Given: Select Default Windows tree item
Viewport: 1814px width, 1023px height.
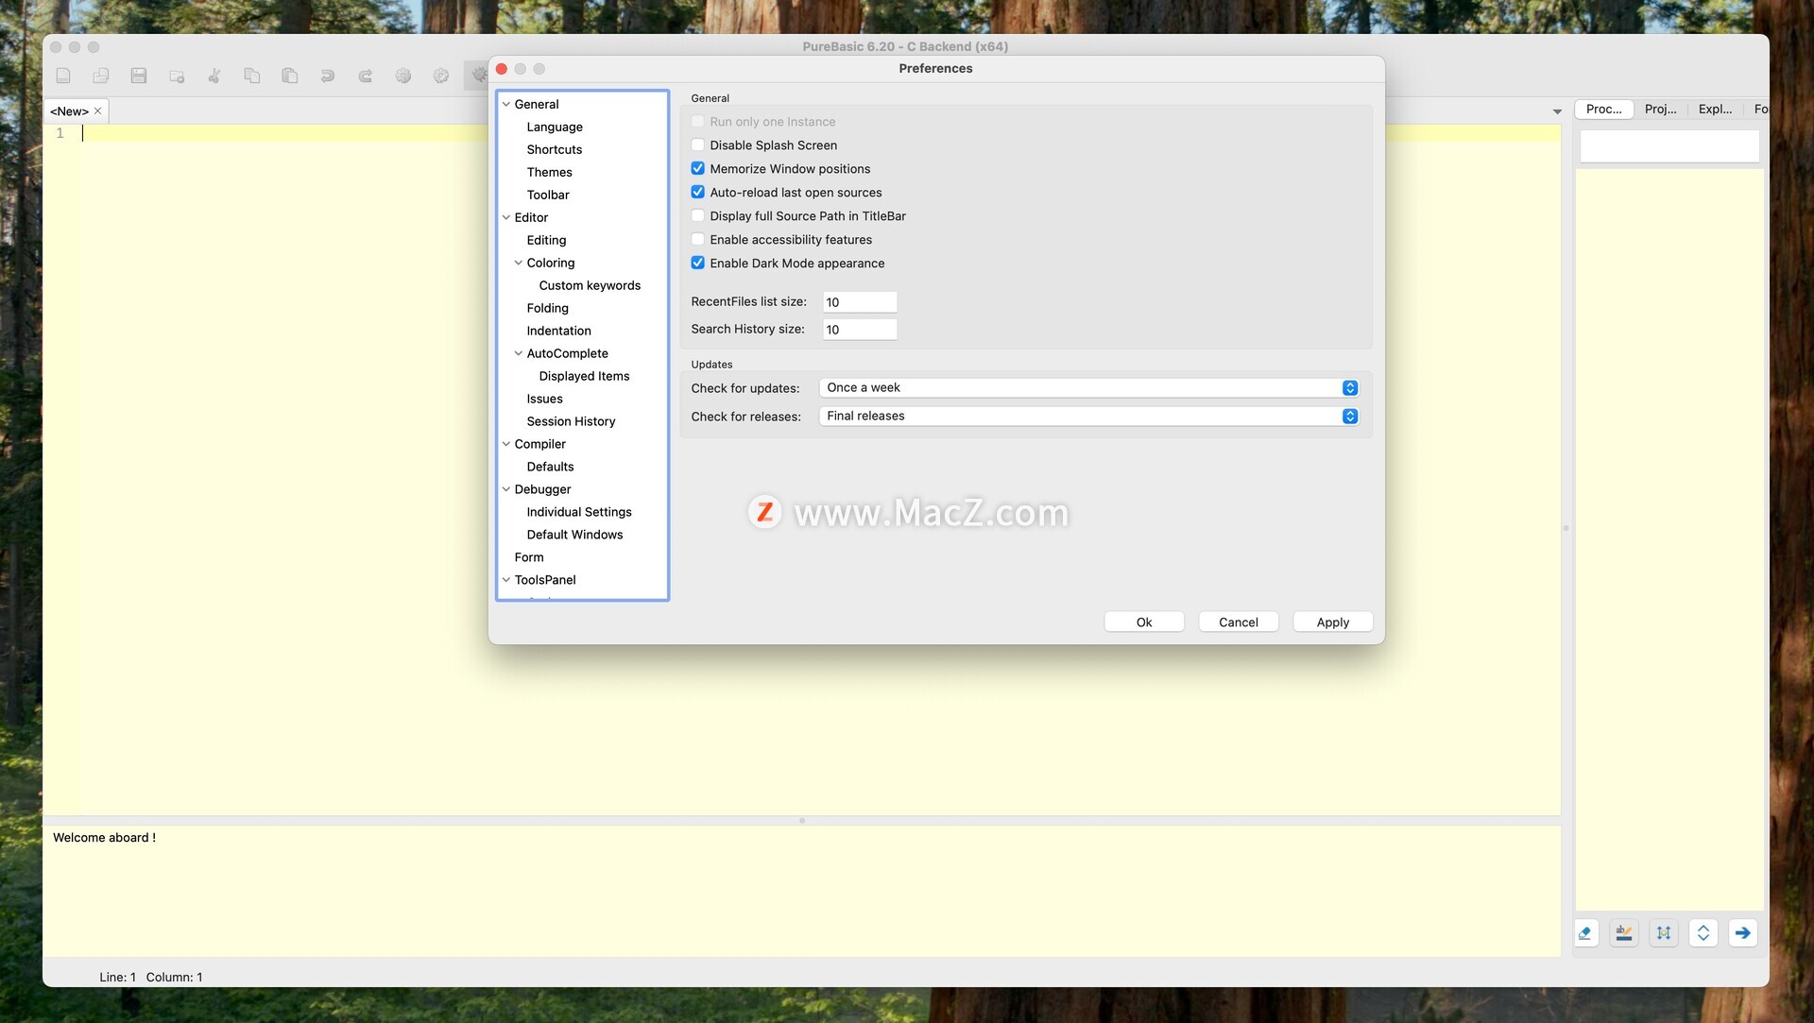Looking at the screenshot, I should pyautogui.click(x=574, y=535).
